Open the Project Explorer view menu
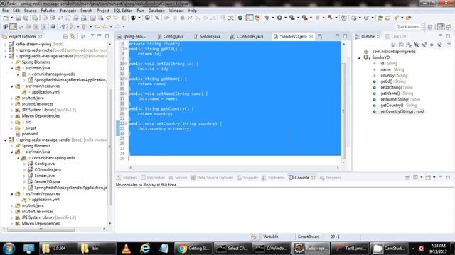 [92, 36]
